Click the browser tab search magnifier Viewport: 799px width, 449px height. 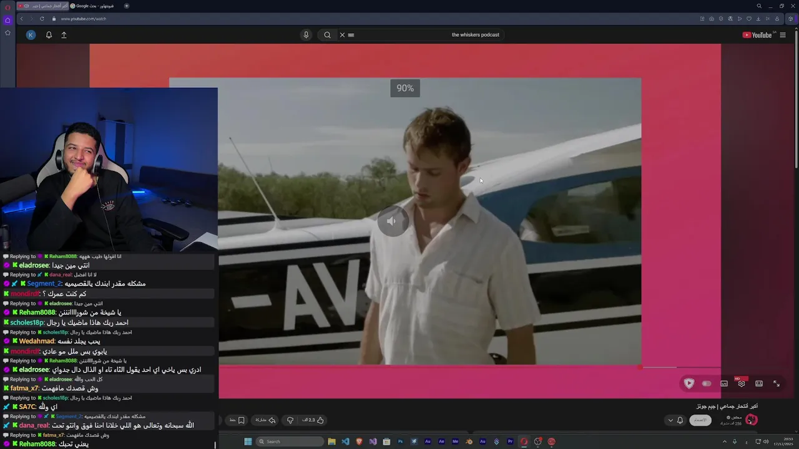[759, 6]
